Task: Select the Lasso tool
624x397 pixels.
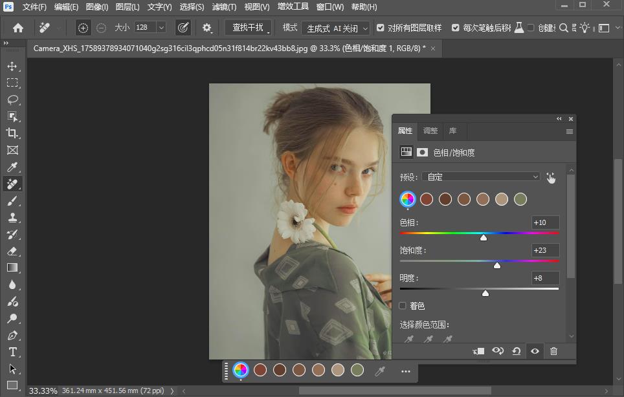Action: (12, 100)
